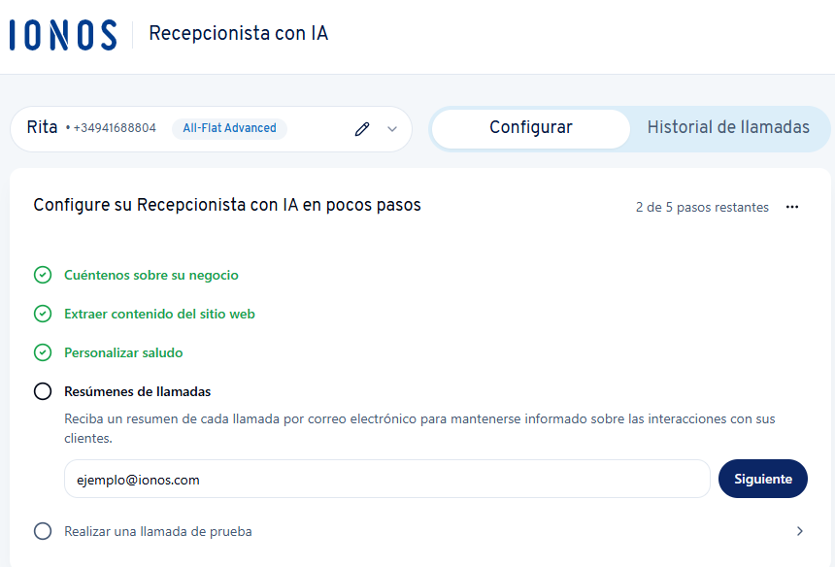Open the three-dot options menu
The height and width of the screenshot is (567, 835).
coord(792,207)
